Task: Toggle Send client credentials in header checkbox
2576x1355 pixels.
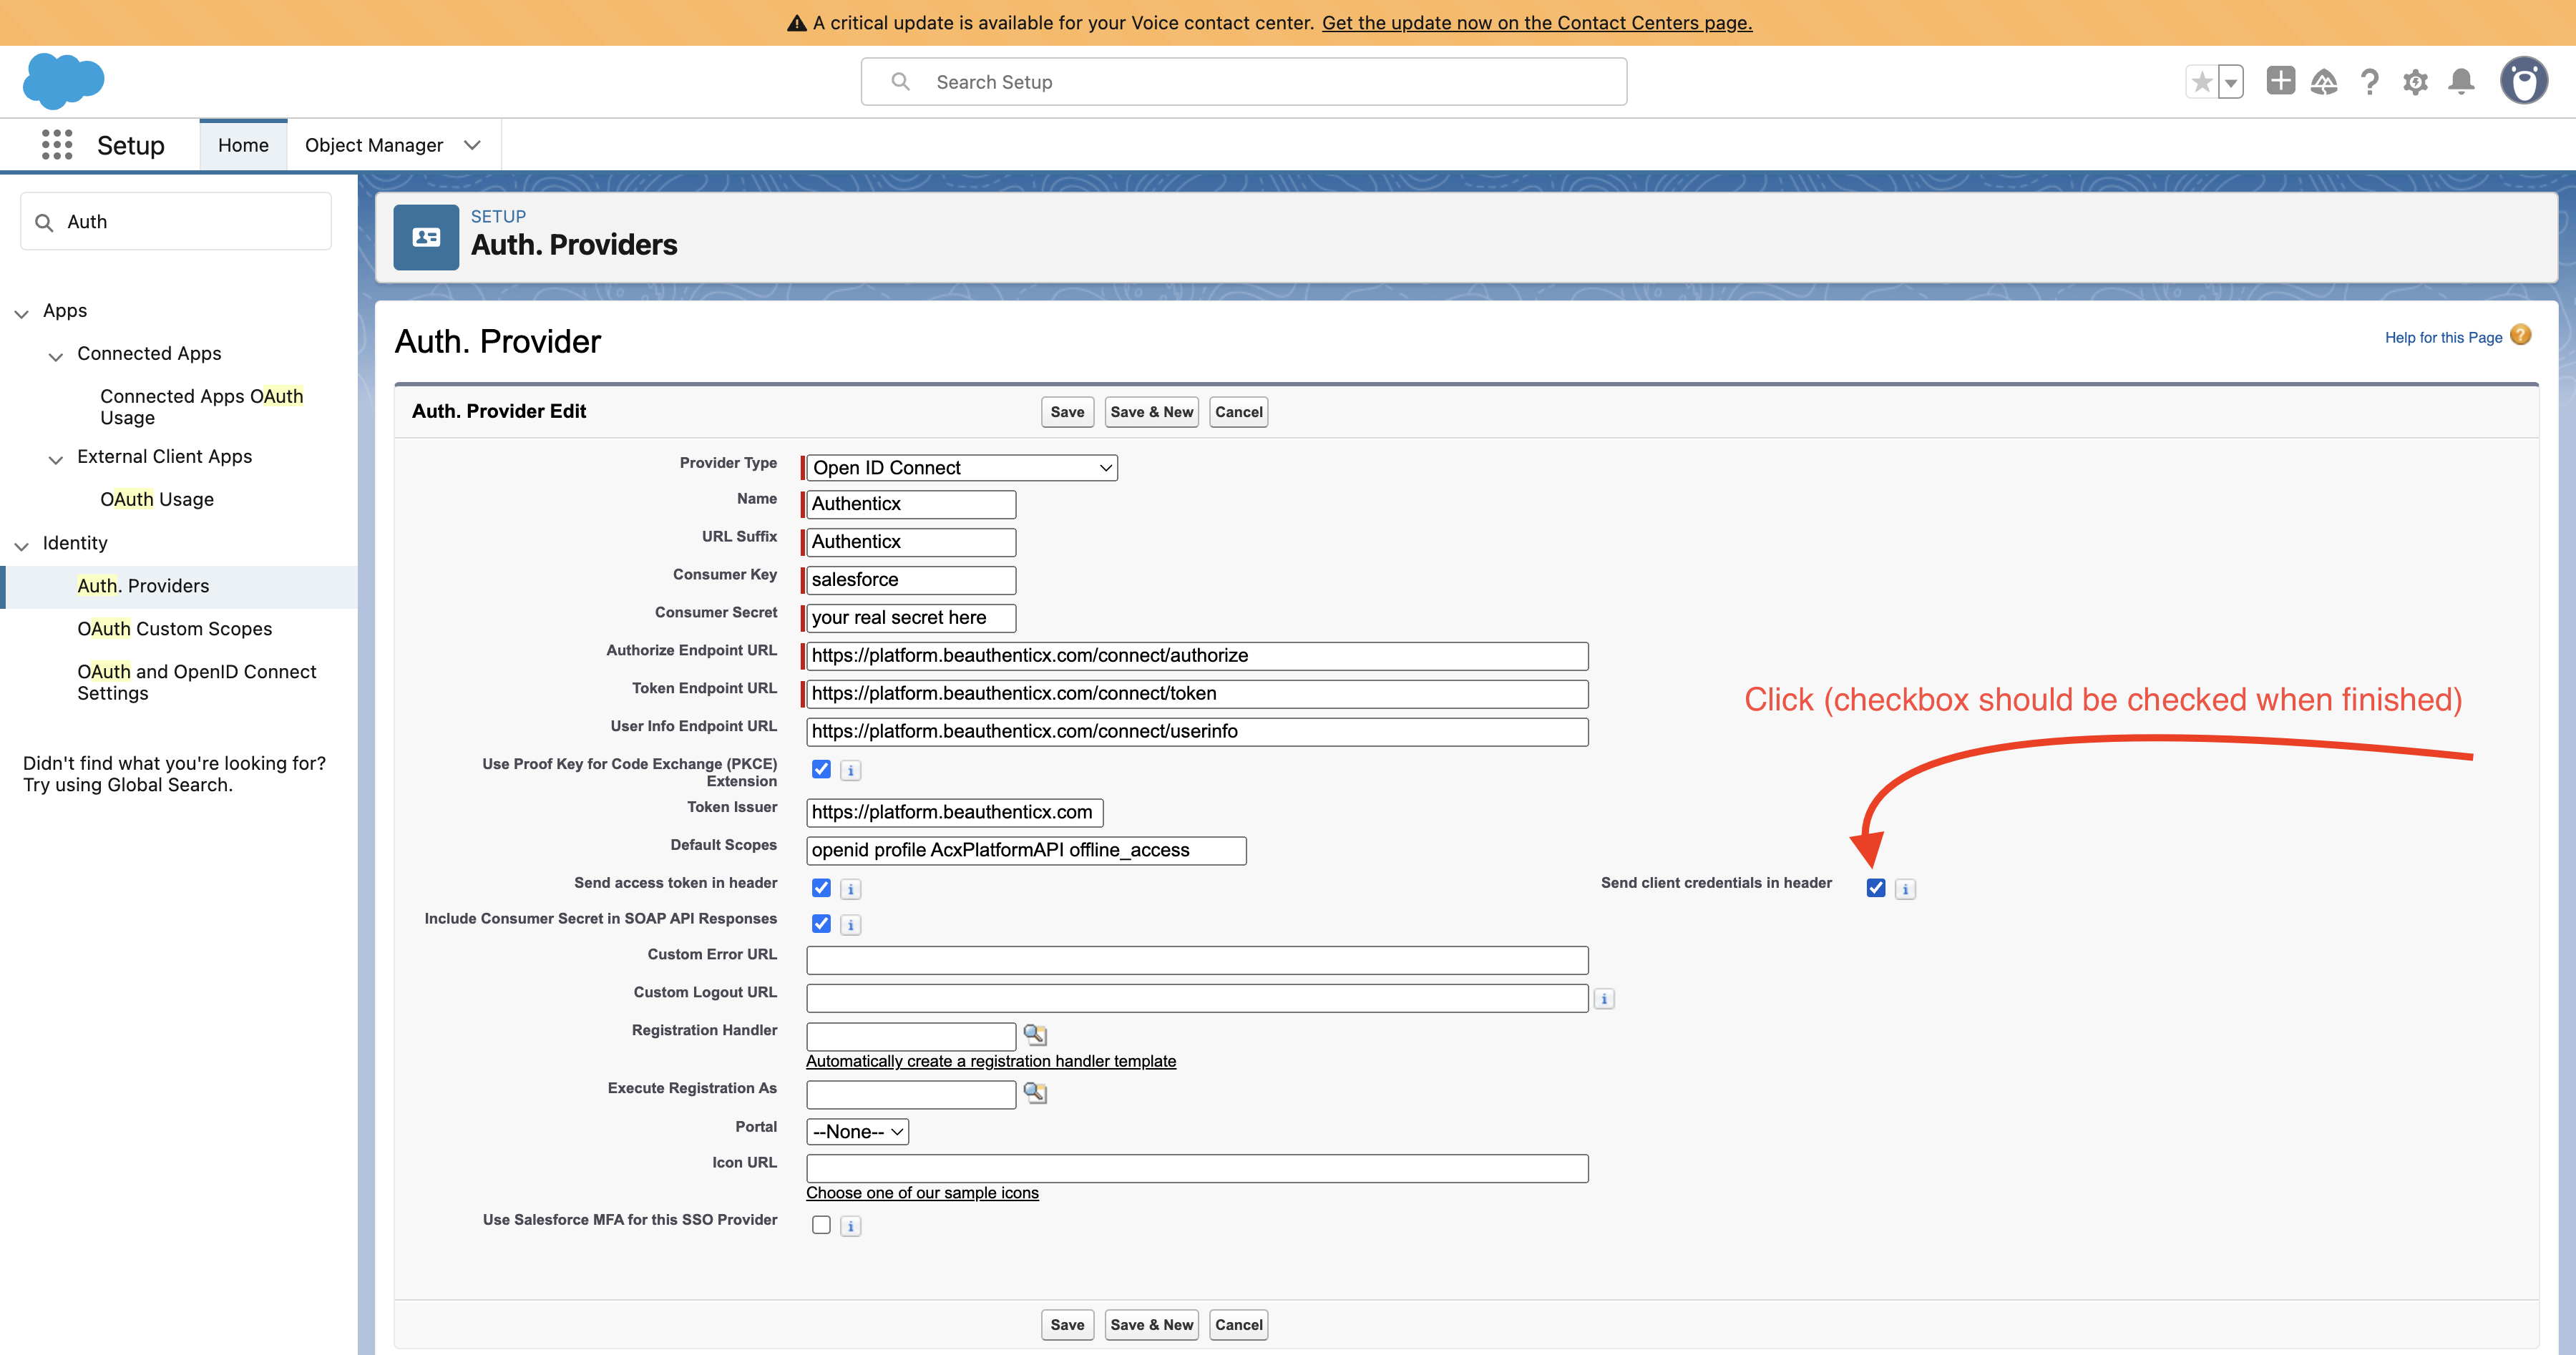Action: [x=1876, y=888]
